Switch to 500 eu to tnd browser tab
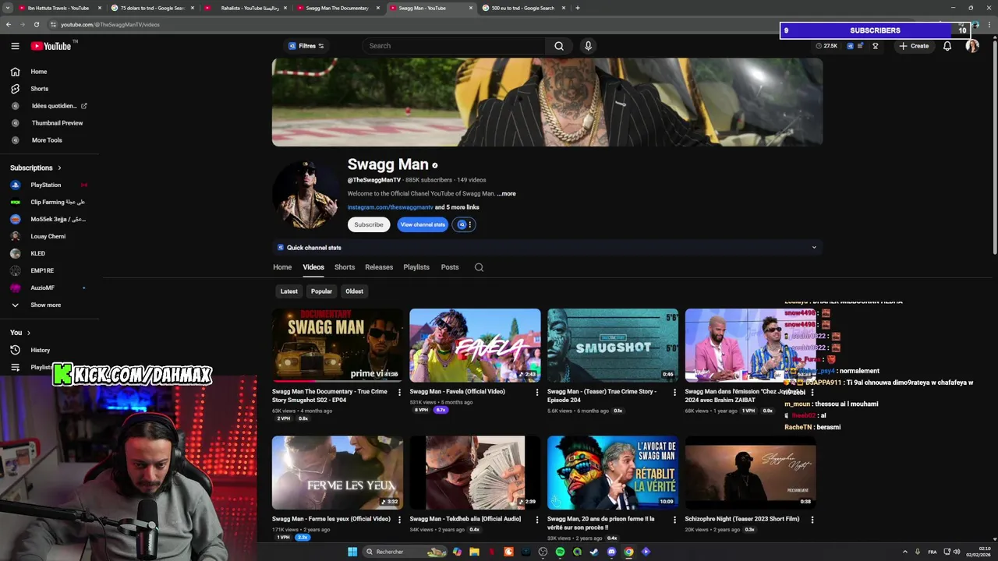998x561 pixels. 522,8
